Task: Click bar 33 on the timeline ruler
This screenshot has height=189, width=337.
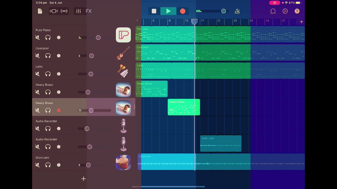Action: 267,21
